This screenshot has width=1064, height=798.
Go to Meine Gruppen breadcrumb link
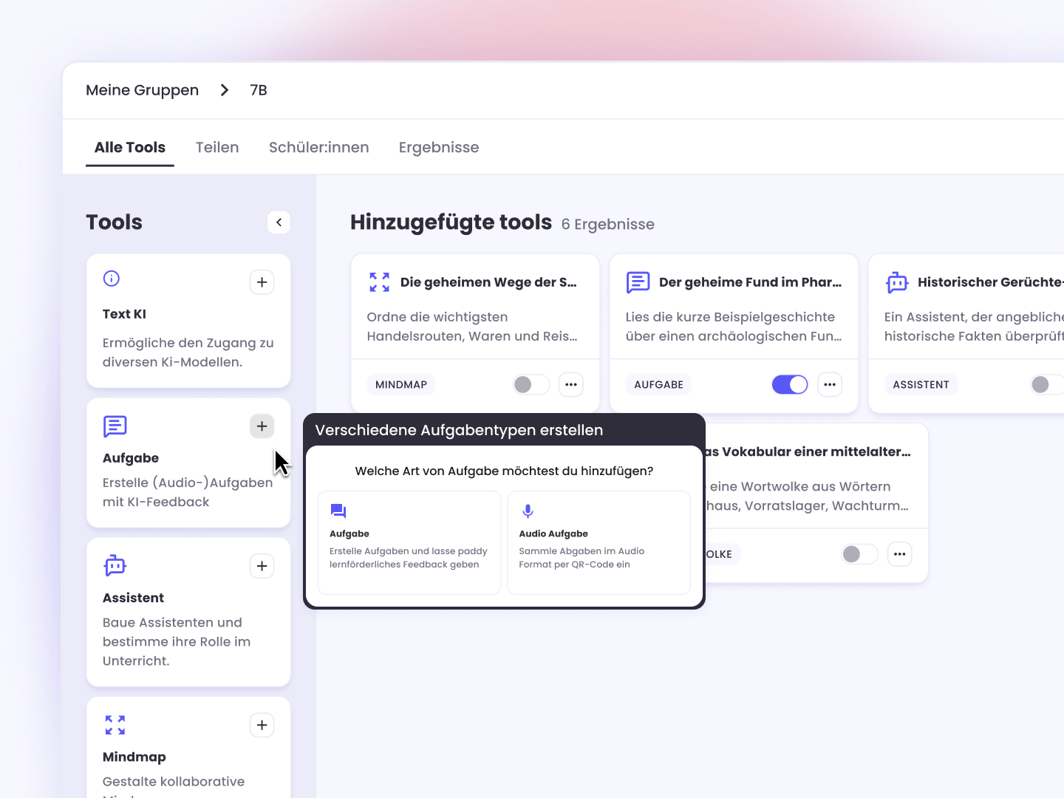click(142, 90)
